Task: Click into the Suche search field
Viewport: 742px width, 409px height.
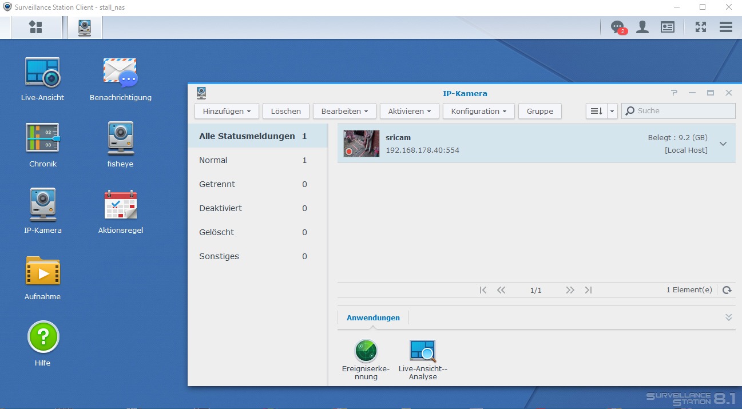Action: 678,111
